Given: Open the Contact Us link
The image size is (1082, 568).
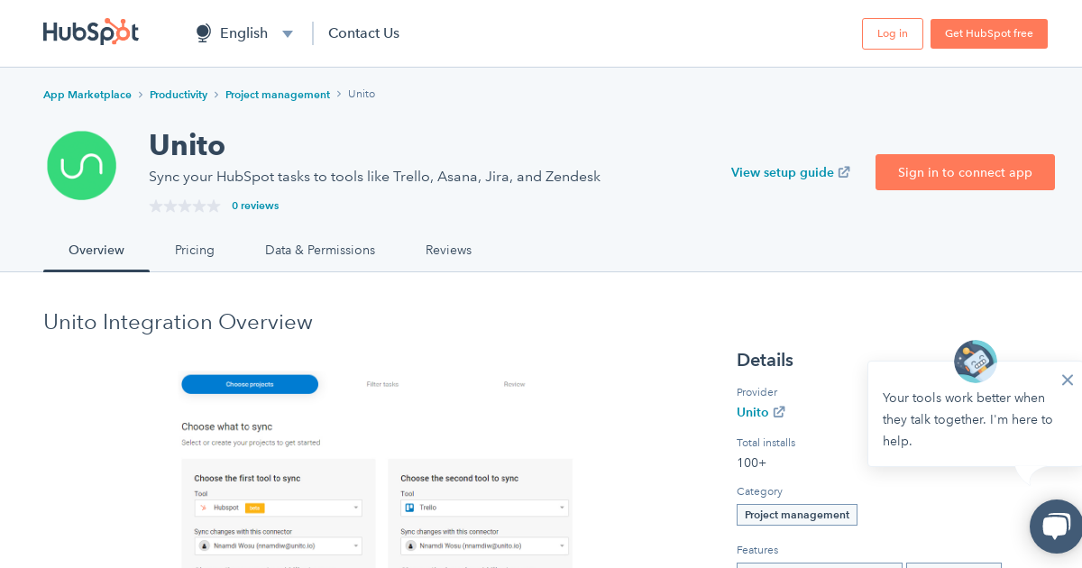Looking at the screenshot, I should [x=363, y=33].
